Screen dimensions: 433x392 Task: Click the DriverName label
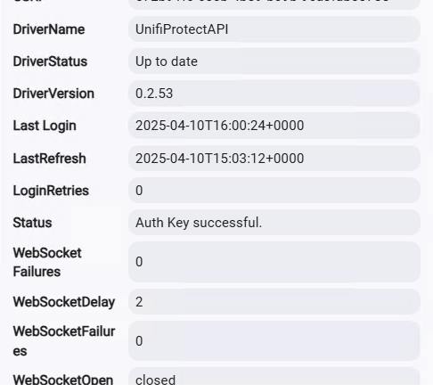click(x=49, y=29)
